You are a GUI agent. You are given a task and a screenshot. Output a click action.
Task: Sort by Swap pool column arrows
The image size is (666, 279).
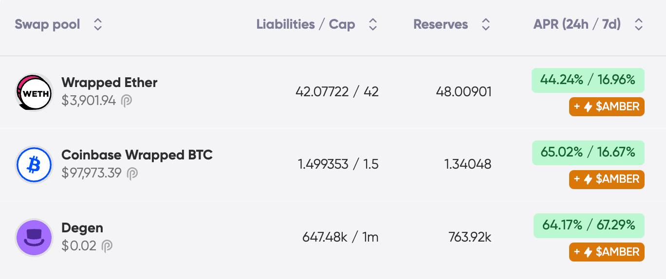point(98,25)
